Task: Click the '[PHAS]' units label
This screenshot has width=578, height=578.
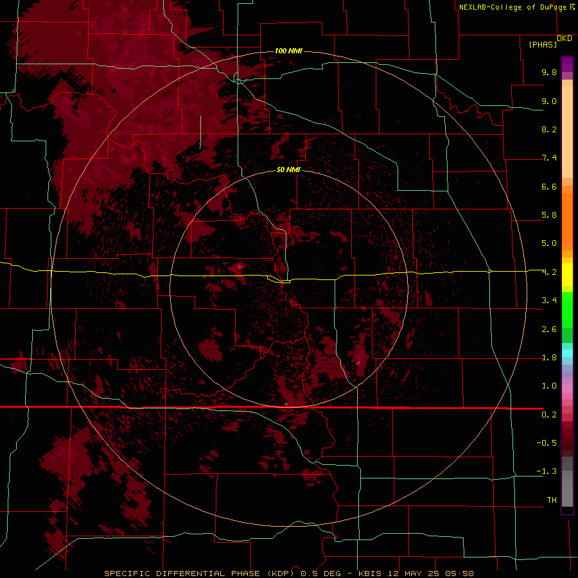Action: click(x=543, y=44)
